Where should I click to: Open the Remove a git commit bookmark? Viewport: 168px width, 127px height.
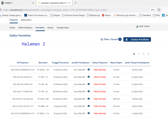pos(125,15)
